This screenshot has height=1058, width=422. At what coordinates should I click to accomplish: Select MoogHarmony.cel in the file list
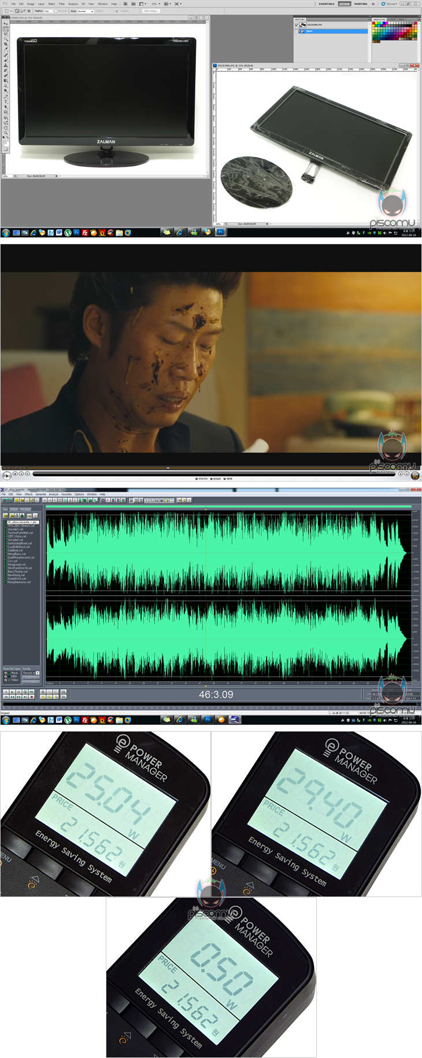pos(19,582)
